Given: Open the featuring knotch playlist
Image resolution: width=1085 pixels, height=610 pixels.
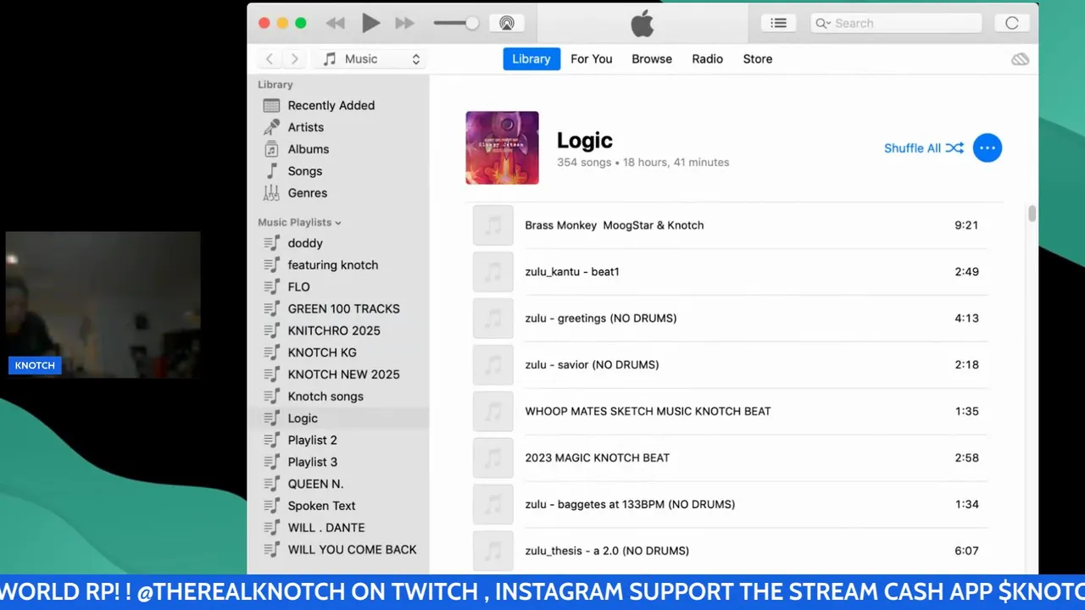Looking at the screenshot, I should pyautogui.click(x=338, y=265).
